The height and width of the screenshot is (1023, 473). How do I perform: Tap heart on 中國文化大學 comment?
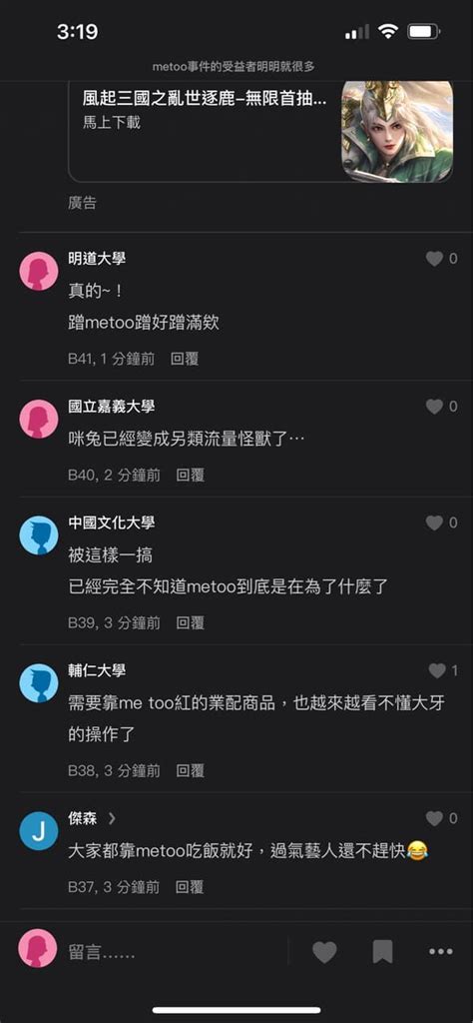click(x=434, y=523)
